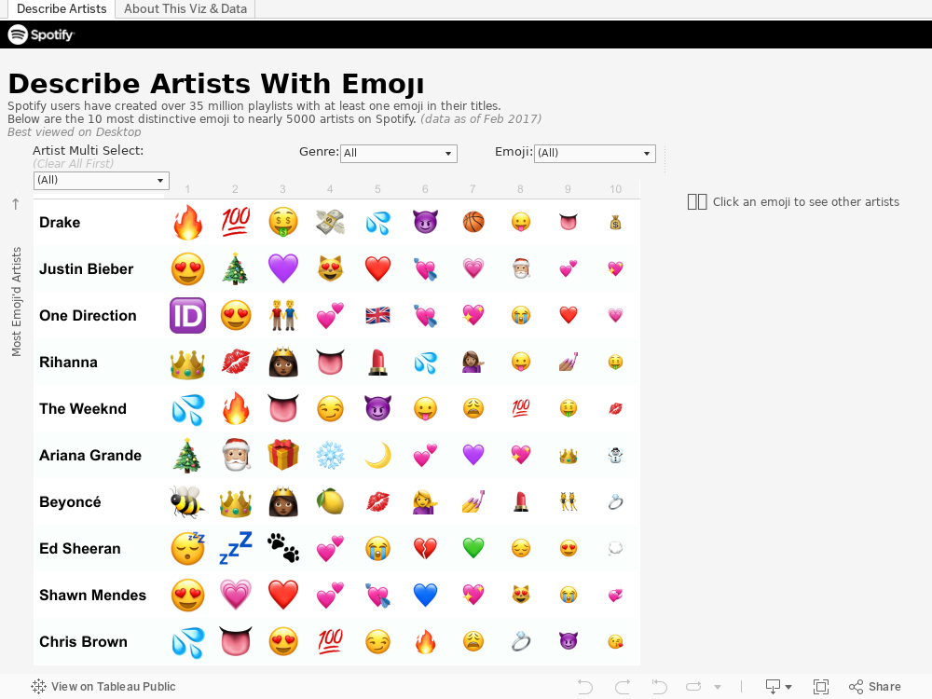Click the Most Emoji'd Artists axis label
Image resolution: width=932 pixels, height=699 pixels.
(x=17, y=301)
